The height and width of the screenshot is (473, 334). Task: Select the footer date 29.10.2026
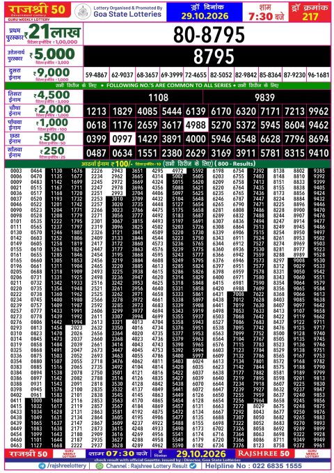point(201,453)
